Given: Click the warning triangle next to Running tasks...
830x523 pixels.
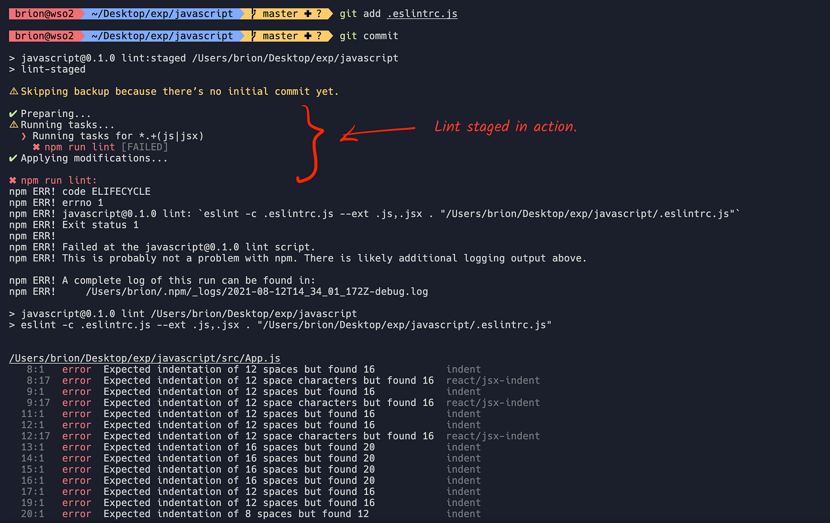Looking at the screenshot, I should coord(14,125).
